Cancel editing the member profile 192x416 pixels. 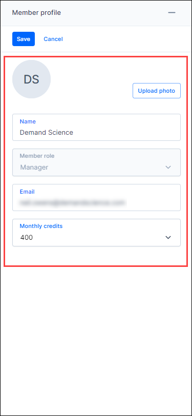[x=53, y=39]
